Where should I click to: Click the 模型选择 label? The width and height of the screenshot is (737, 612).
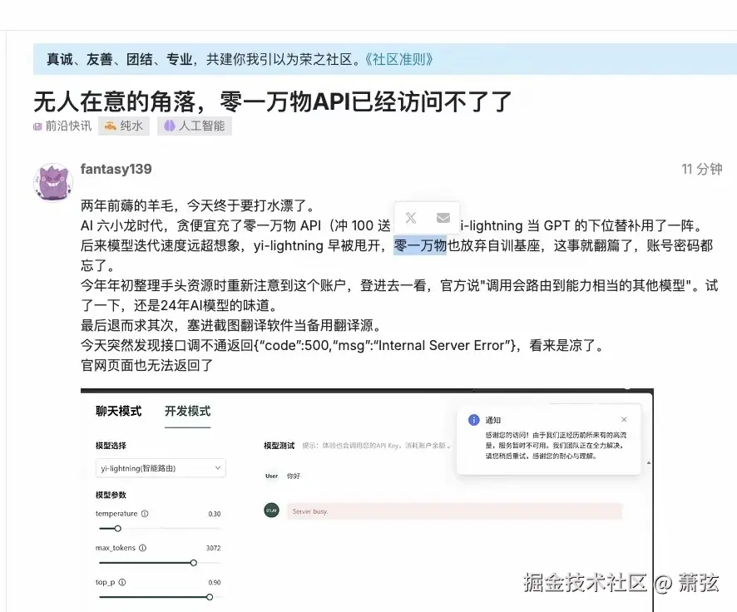(111, 446)
